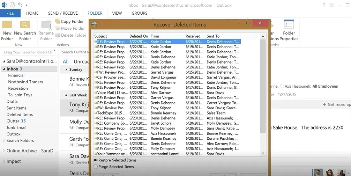Click the New Folder icon in ribbon
Image resolution: width=351 pixels, height=176 pixels.
tap(7, 24)
